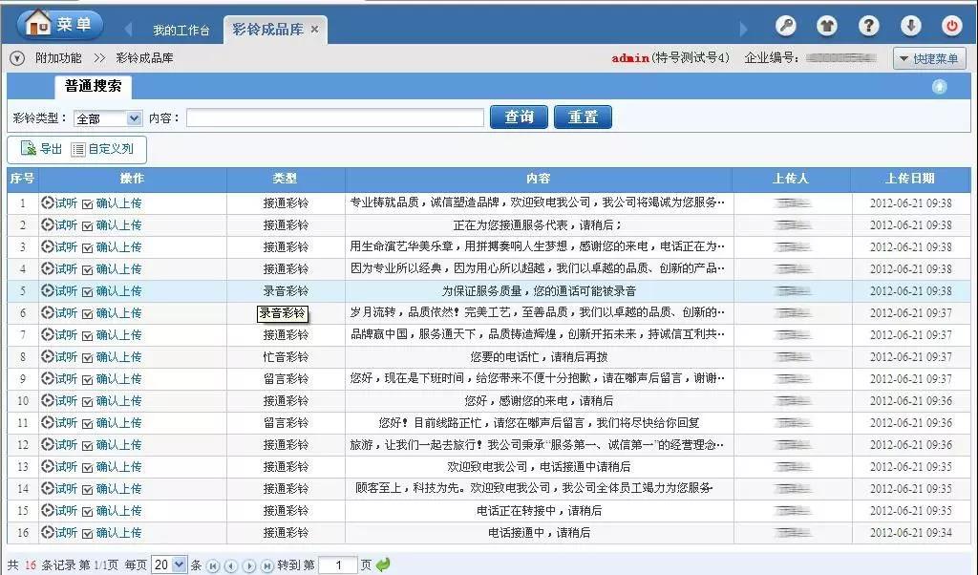Toggle 确认上传 checkbox in row 8
Image resolution: width=978 pixels, height=575 pixels.
click(x=88, y=357)
